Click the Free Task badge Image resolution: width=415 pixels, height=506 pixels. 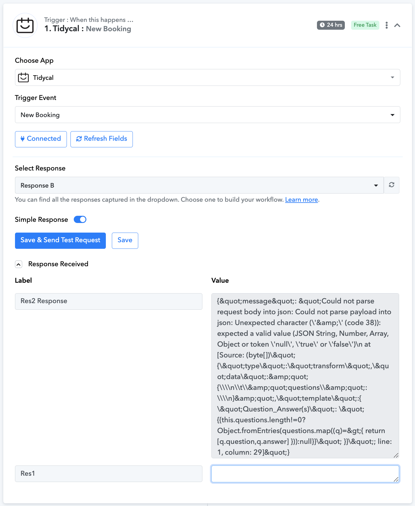coord(365,25)
